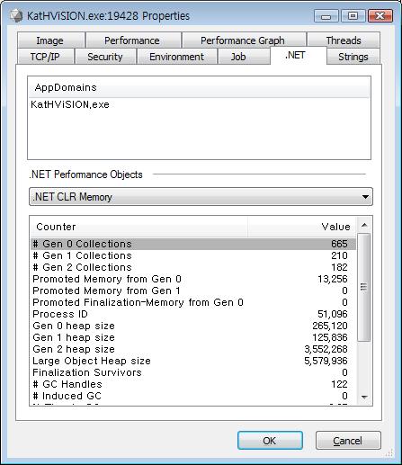Image resolution: width=402 pixels, height=465 pixels.
Task: Select the Process ID counter row
Action: pyautogui.click(x=193, y=314)
